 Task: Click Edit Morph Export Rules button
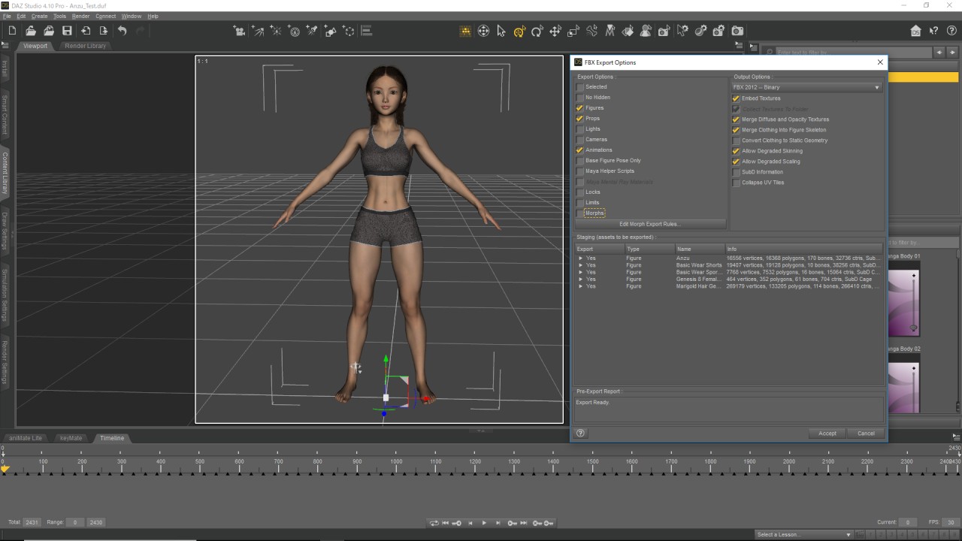649,224
